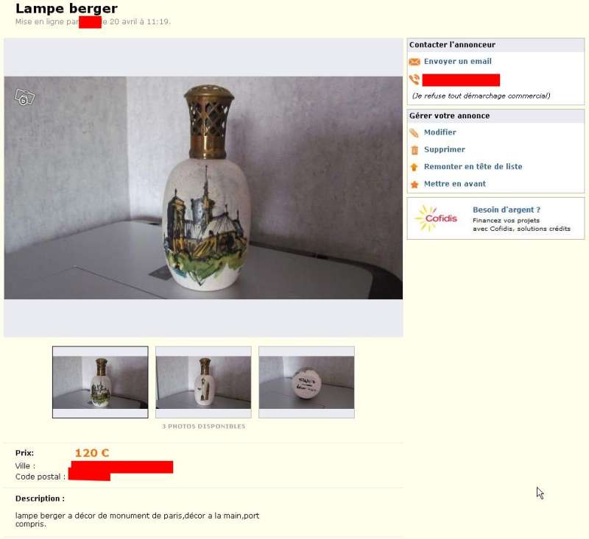
Task: Click the Cofidis sun logo
Action: point(436,218)
